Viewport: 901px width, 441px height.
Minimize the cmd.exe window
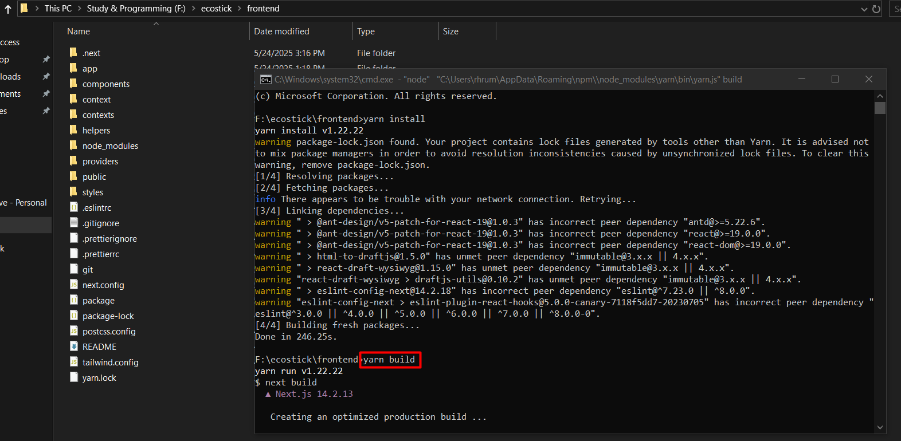802,79
